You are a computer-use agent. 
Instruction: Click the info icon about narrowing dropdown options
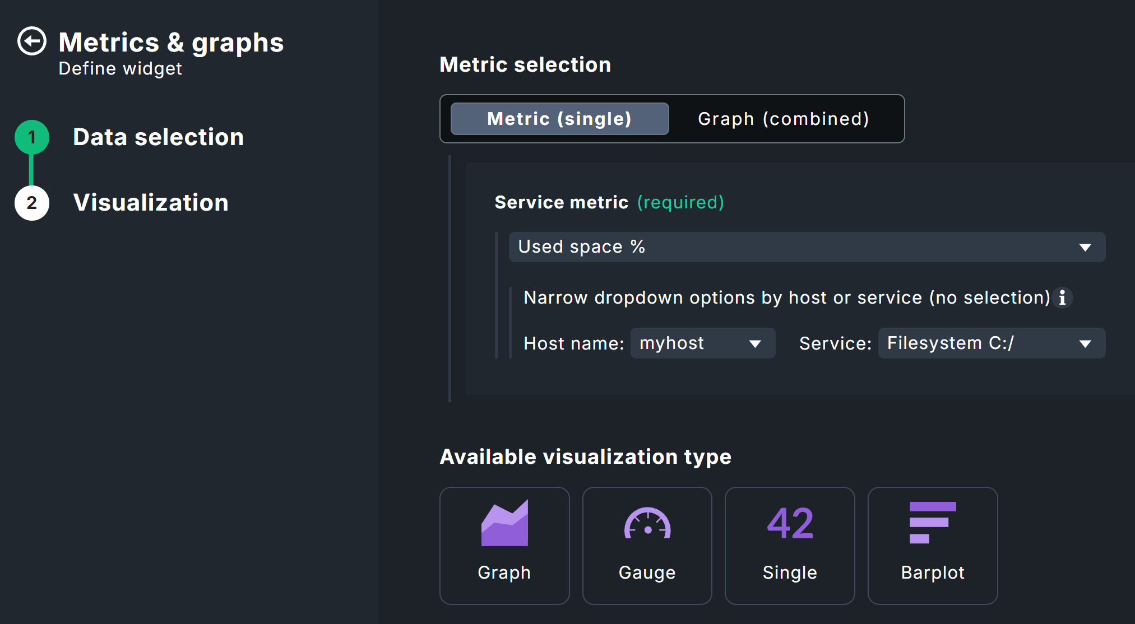click(x=1063, y=298)
